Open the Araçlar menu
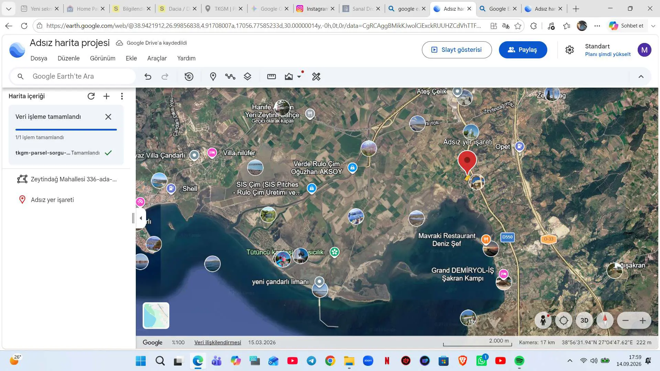 coord(157,58)
